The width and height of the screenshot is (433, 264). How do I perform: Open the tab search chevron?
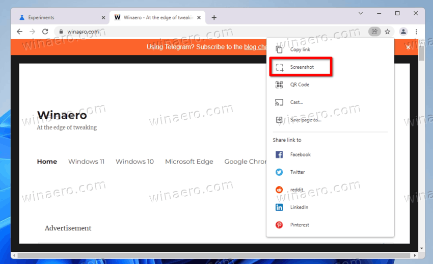pyautogui.click(x=361, y=13)
